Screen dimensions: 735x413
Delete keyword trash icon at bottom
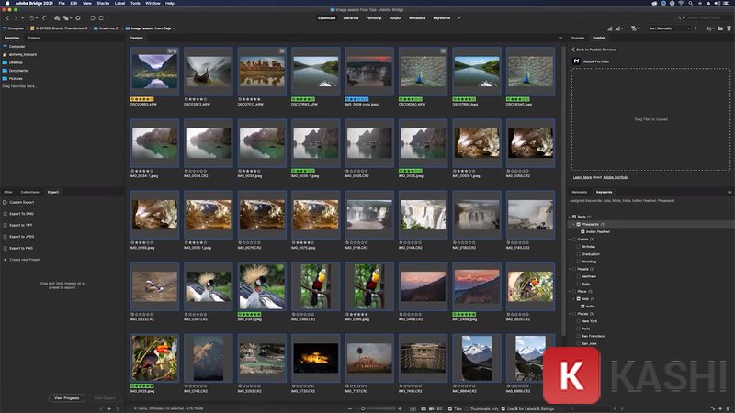(x=729, y=408)
